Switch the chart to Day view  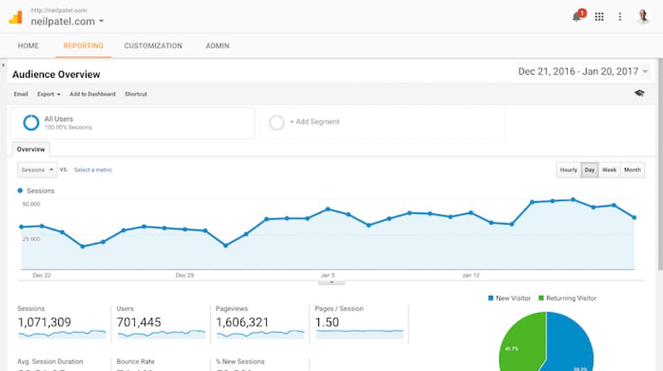590,170
